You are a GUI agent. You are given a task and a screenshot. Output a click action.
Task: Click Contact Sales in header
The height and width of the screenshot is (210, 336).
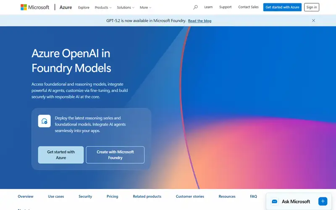248,7
